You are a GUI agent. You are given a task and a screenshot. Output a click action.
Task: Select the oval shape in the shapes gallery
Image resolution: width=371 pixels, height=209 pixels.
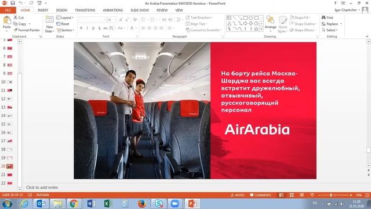(251, 18)
